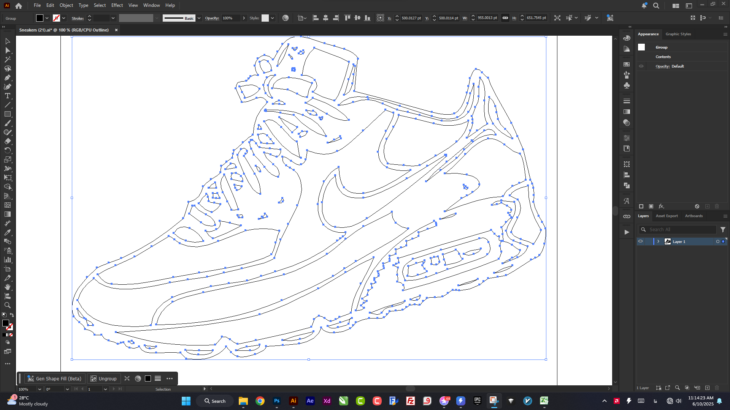Select the Type tool
The image size is (730, 410).
[x=8, y=96]
